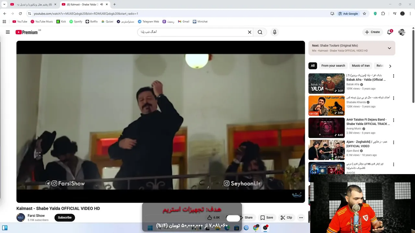The height and width of the screenshot is (233, 415).
Task: Open the Chrome profile avatar
Action: tap(402, 14)
